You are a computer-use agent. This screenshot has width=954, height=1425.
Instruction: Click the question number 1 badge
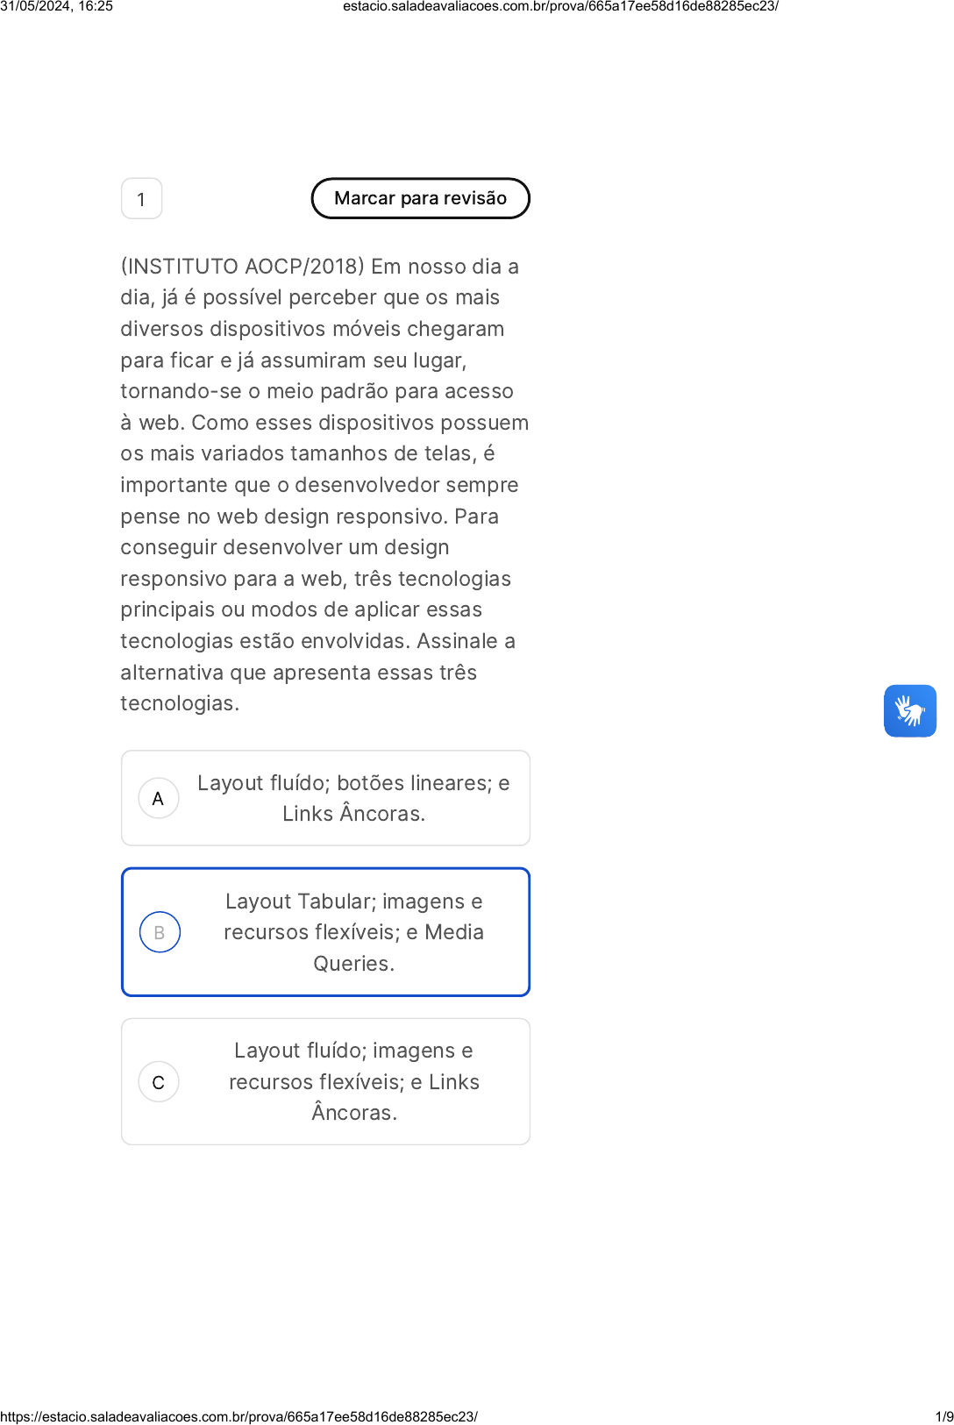coord(141,199)
